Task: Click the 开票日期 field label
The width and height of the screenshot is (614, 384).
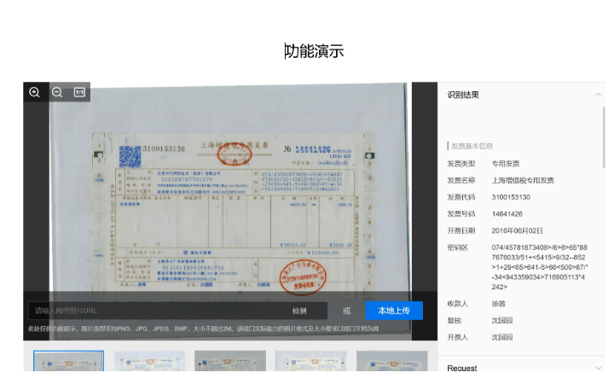Action: [x=460, y=230]
